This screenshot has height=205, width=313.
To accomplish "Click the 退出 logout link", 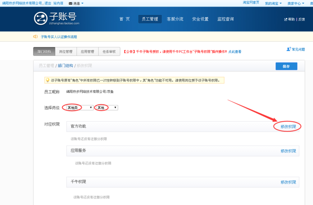I will [x=48, y=3].
